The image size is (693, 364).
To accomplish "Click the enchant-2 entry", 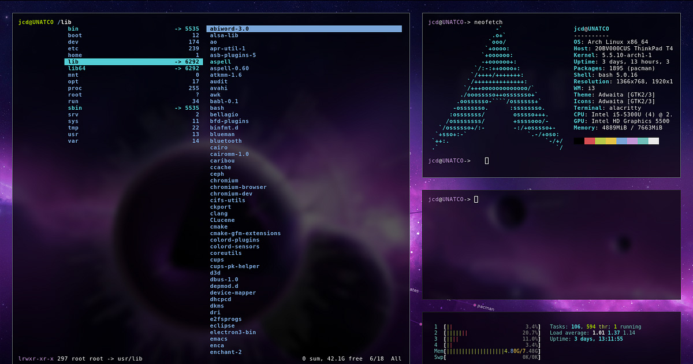I will click(x=226, y=352).
